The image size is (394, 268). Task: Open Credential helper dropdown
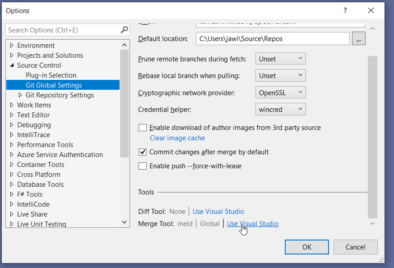point(280,109)
